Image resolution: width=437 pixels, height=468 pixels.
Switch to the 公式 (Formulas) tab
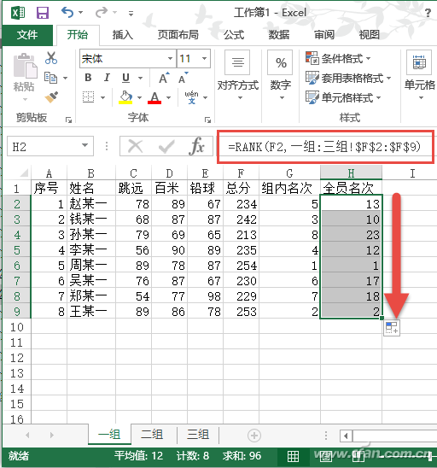click(234, 35)
